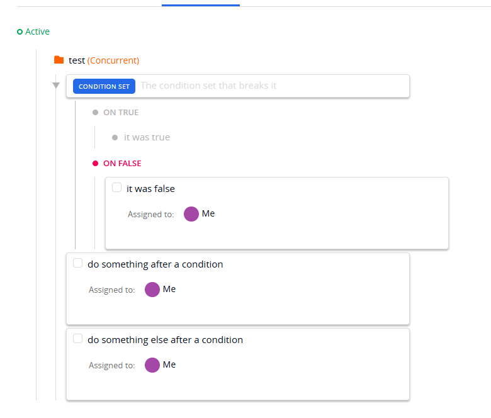This screenshot has width=491, height=418.
Task: Check 'do something after a condition' checkbox
Action: click(78, 263)
